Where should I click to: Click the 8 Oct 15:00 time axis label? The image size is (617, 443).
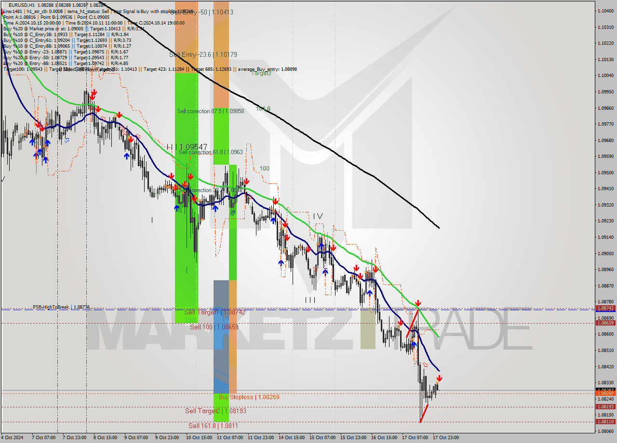click(x=105, y=438)
